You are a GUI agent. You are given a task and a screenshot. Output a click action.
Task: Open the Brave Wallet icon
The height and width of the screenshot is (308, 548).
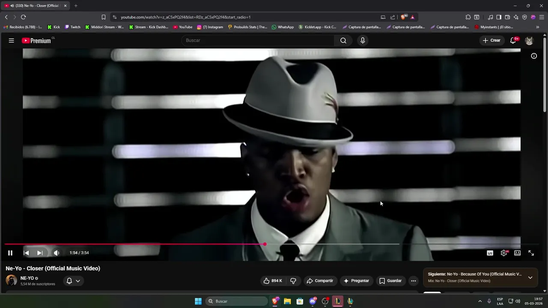click(x=507, y=17)
